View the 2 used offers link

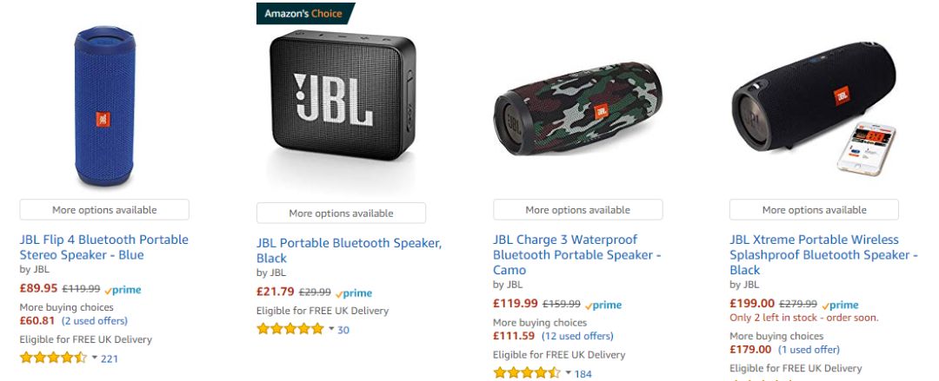pos(95,321)
